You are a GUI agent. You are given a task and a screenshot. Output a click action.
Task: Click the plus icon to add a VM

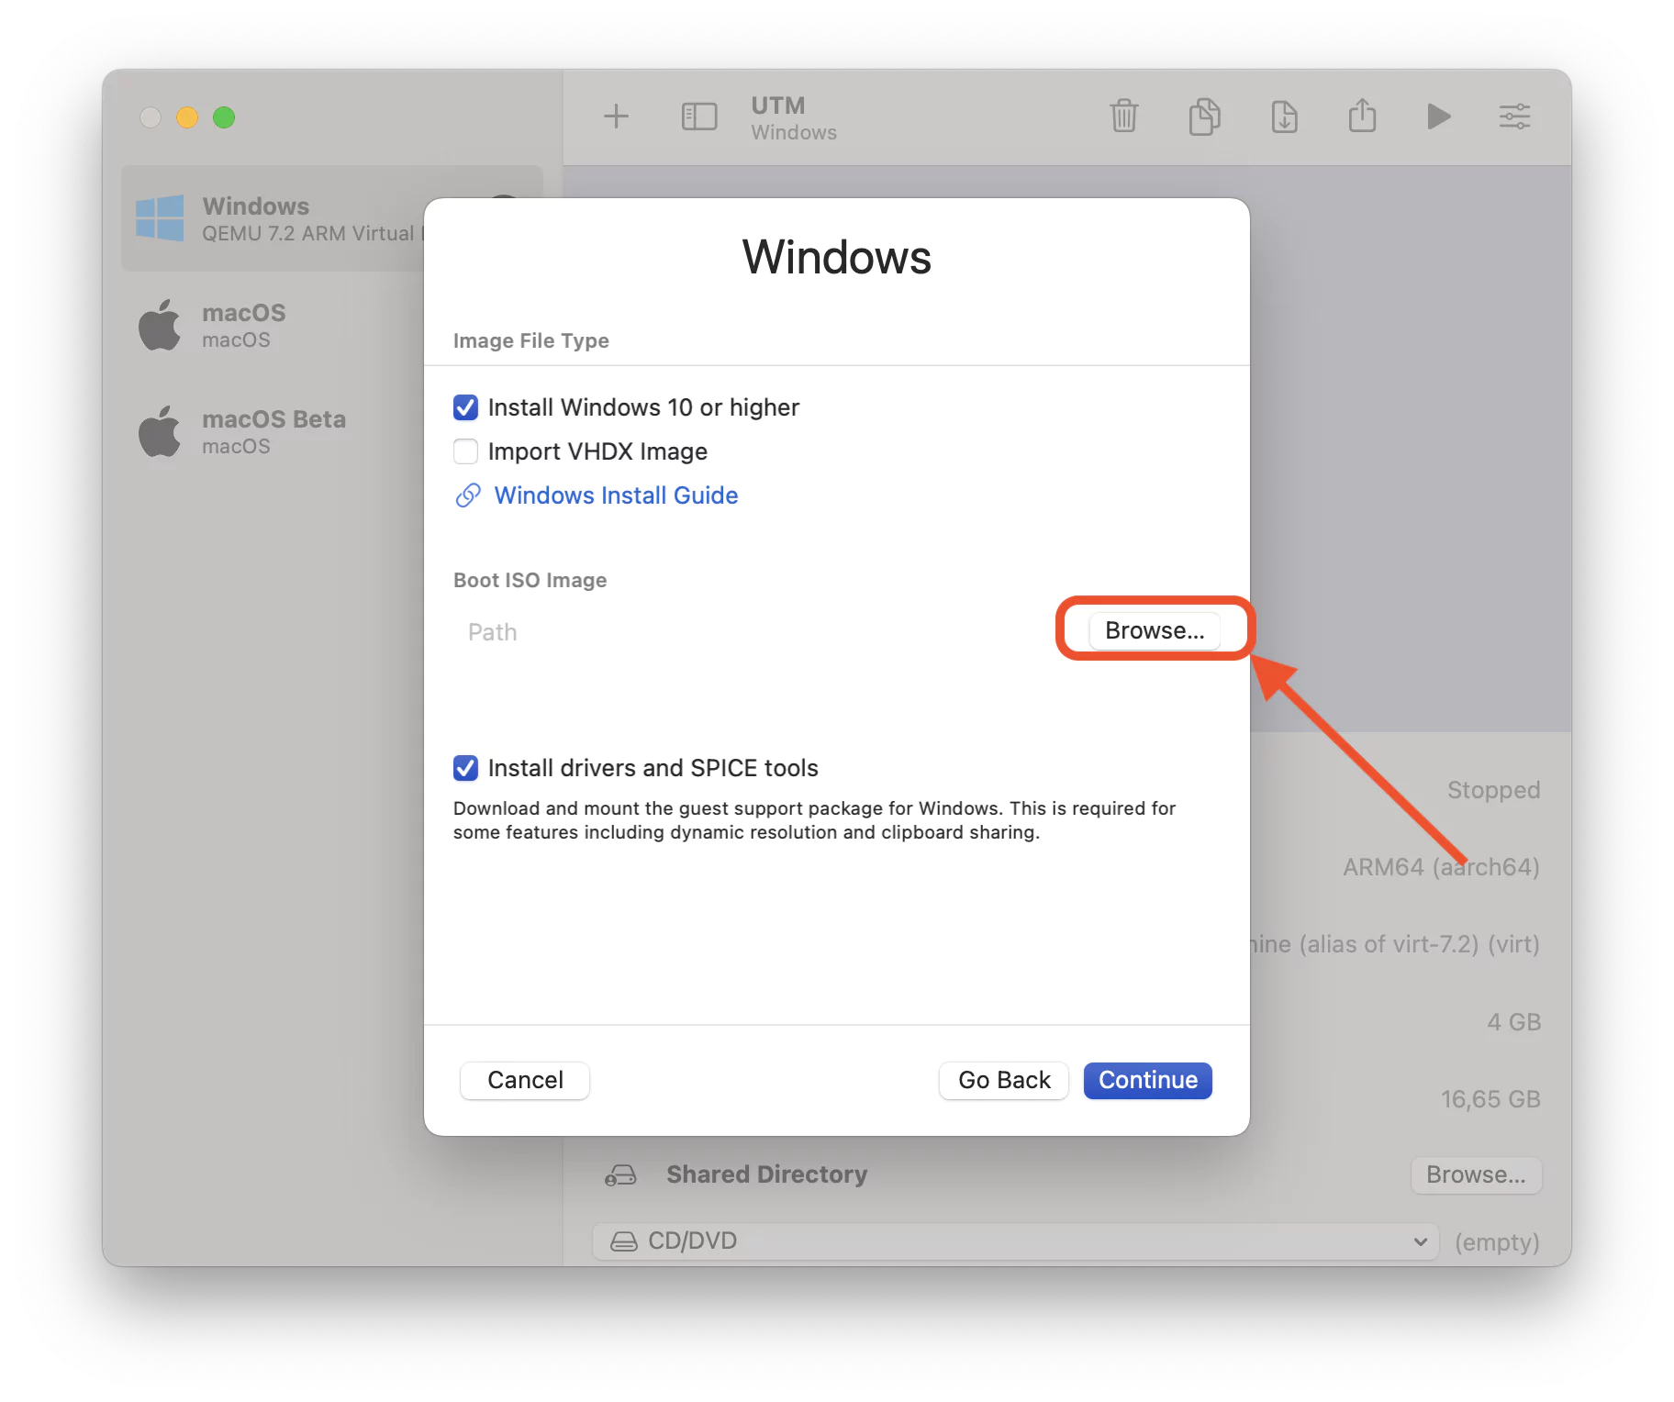tap(616, 117)
